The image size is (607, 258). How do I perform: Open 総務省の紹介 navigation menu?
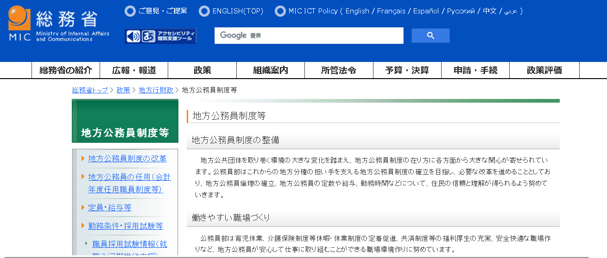tap(66, 70)
